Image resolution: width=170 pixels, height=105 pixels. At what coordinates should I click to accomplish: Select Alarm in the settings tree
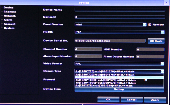8,20
